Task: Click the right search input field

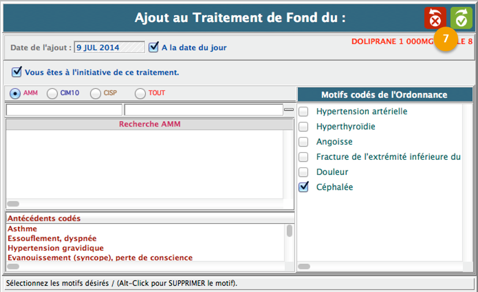Action: [203, 110]
